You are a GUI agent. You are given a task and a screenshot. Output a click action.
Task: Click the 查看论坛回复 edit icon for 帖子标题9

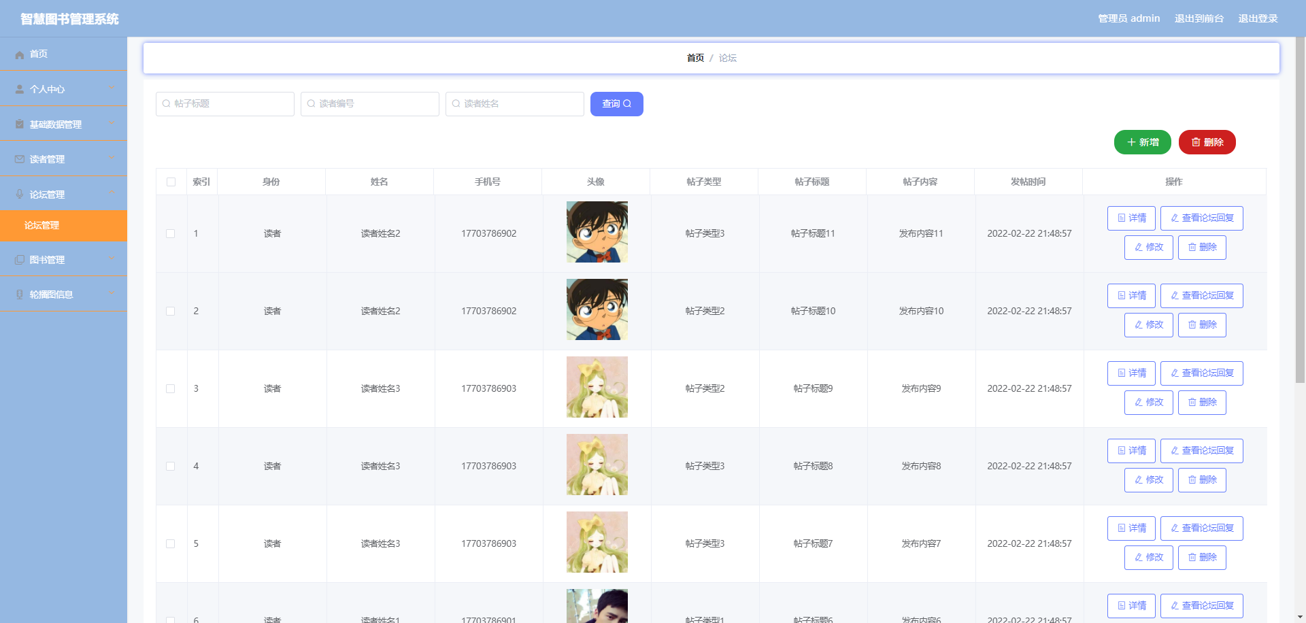(x=1175, y=373)
